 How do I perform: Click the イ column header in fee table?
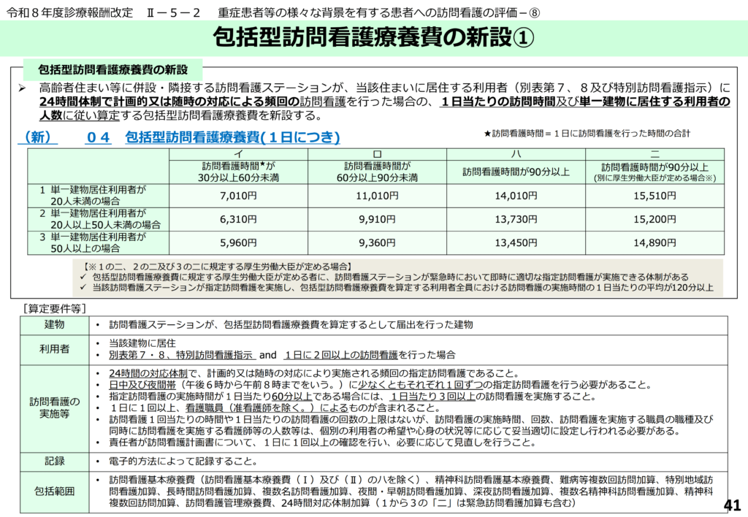(238, 154)
